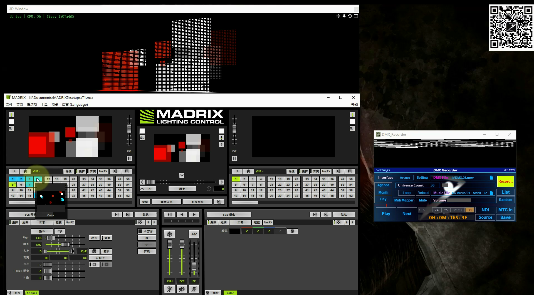
Task: Click the loop arrow icon beside 颜色 button
Action: coord(60,231)
